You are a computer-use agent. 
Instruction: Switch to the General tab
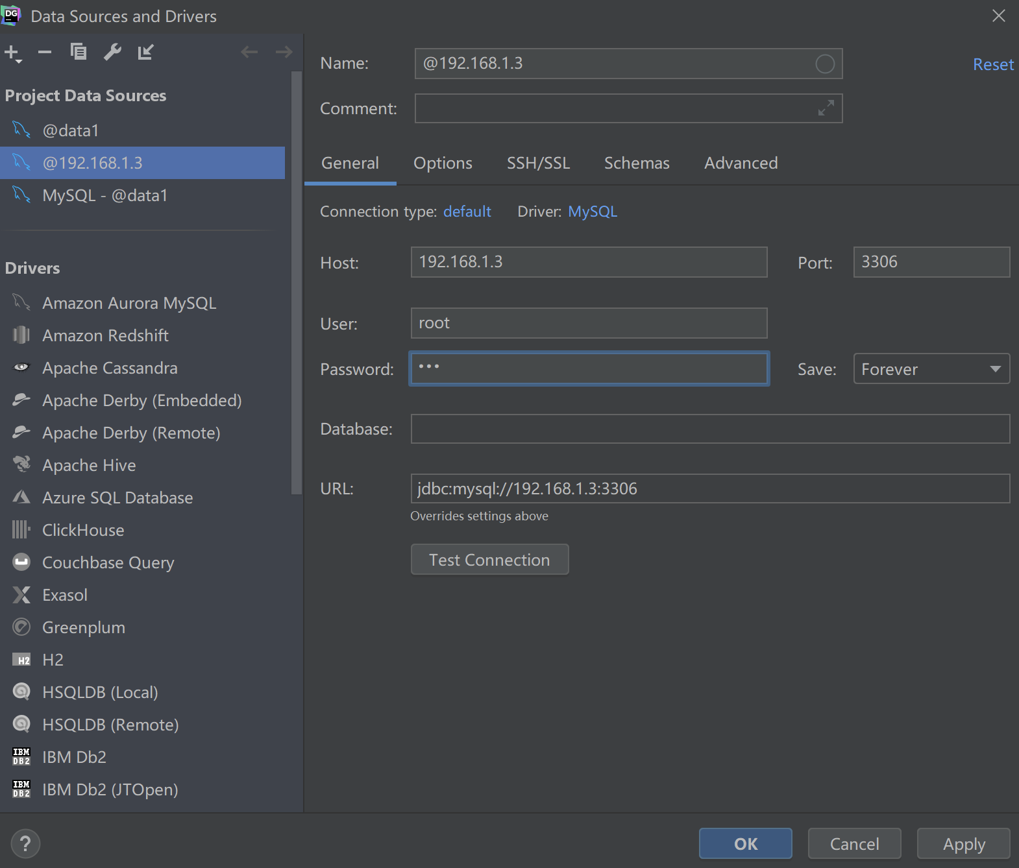pyautogui.click(x=350, y=163)
